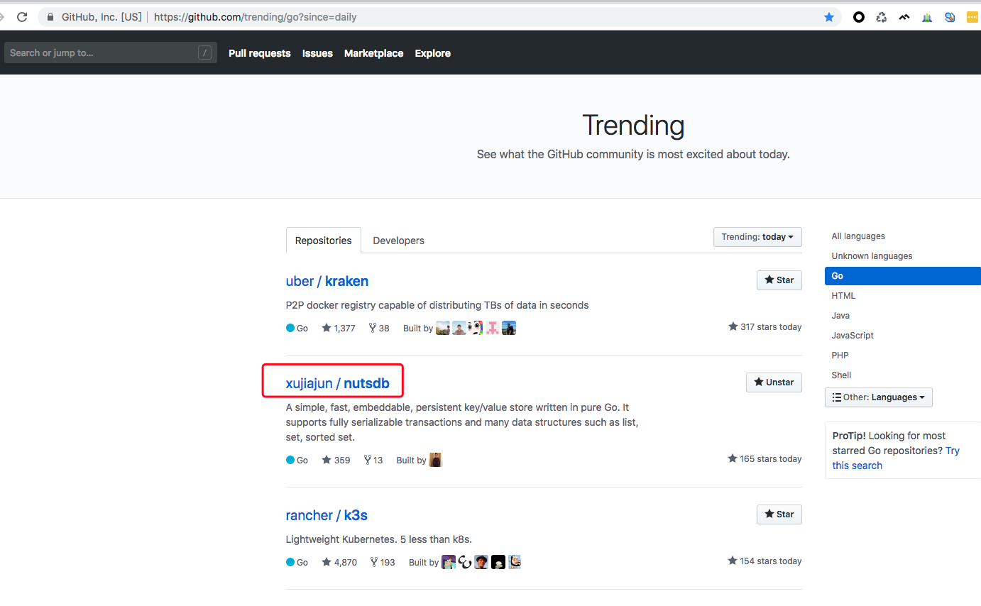Click the blue bookmark star in address bar

tap(829, 17)
